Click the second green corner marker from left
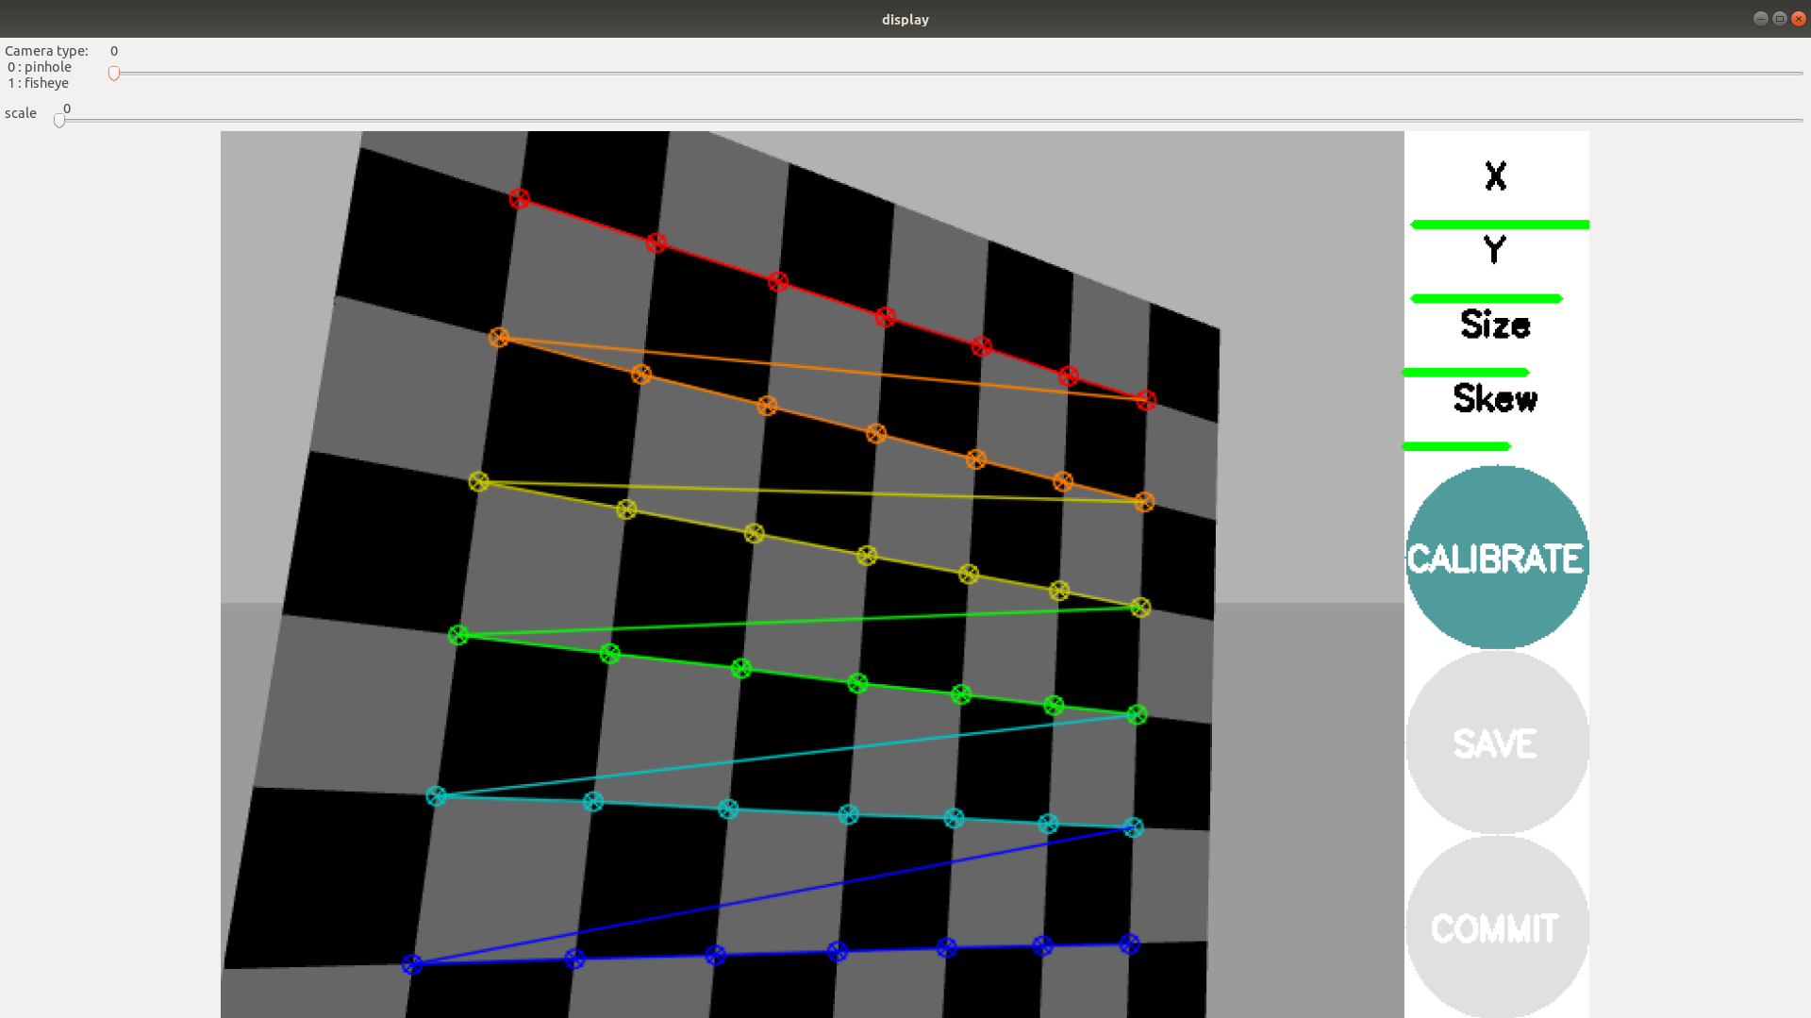 [610, 653]
